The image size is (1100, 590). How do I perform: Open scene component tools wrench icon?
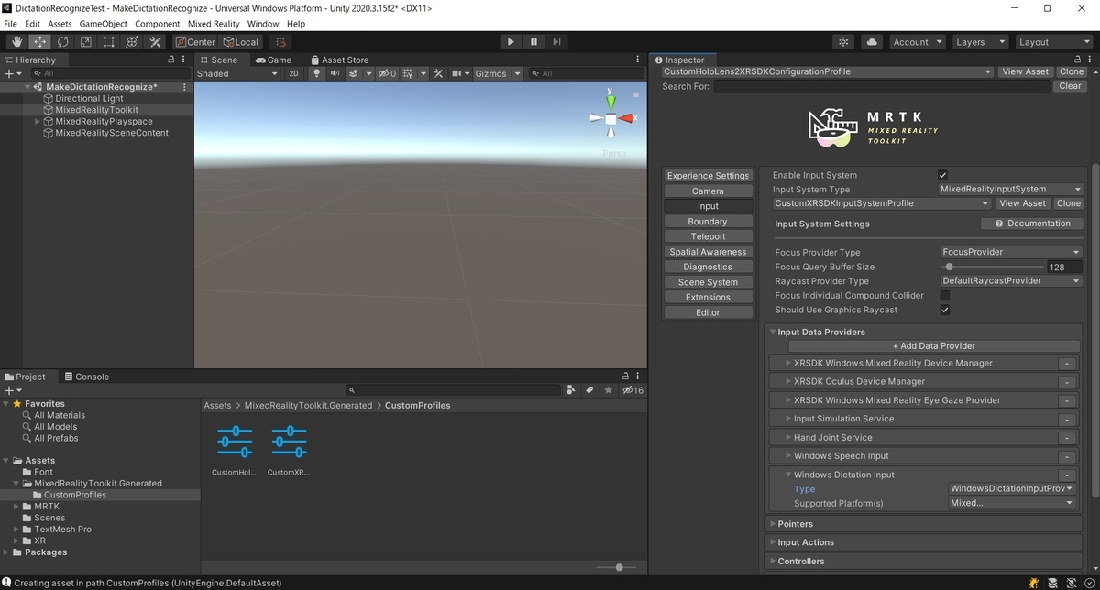[438, 73]
